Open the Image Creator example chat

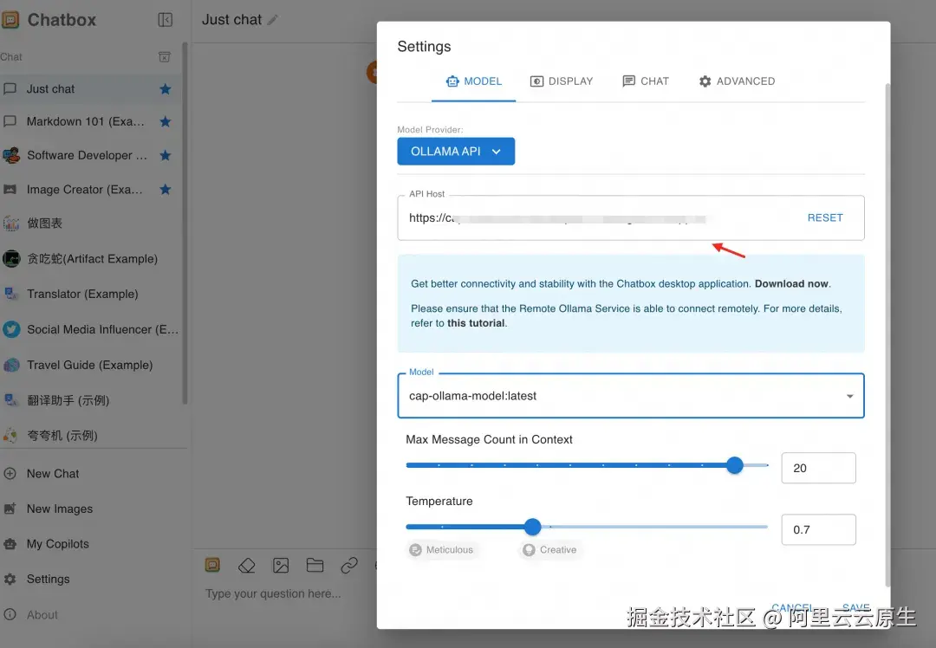(x=91, y=189)
